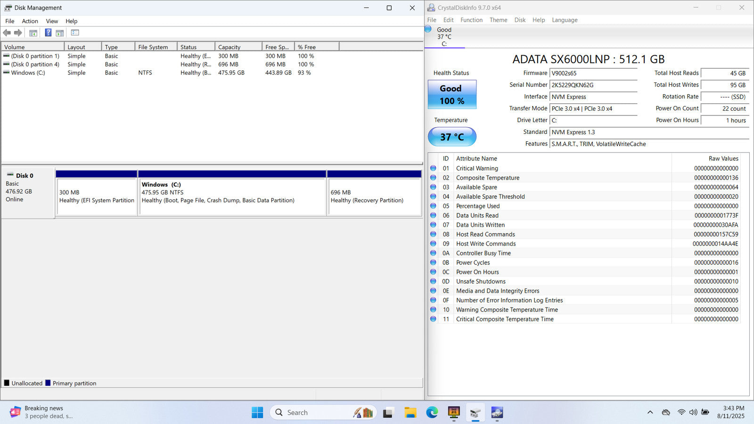The width and height of the screenshot is (754, 424).
Task: Open the Action menu in Disk Management
Action: [30, 21]
